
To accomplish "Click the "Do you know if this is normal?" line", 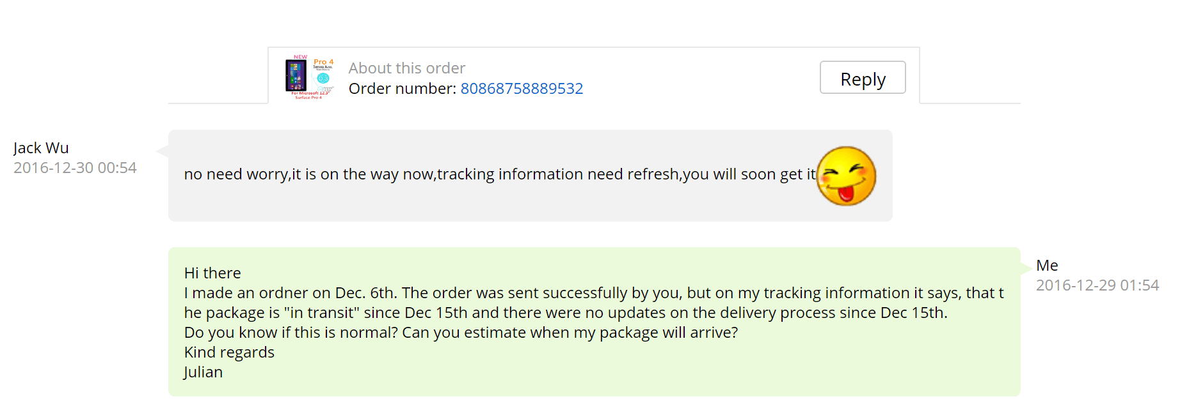I will (x=461, y=333).
